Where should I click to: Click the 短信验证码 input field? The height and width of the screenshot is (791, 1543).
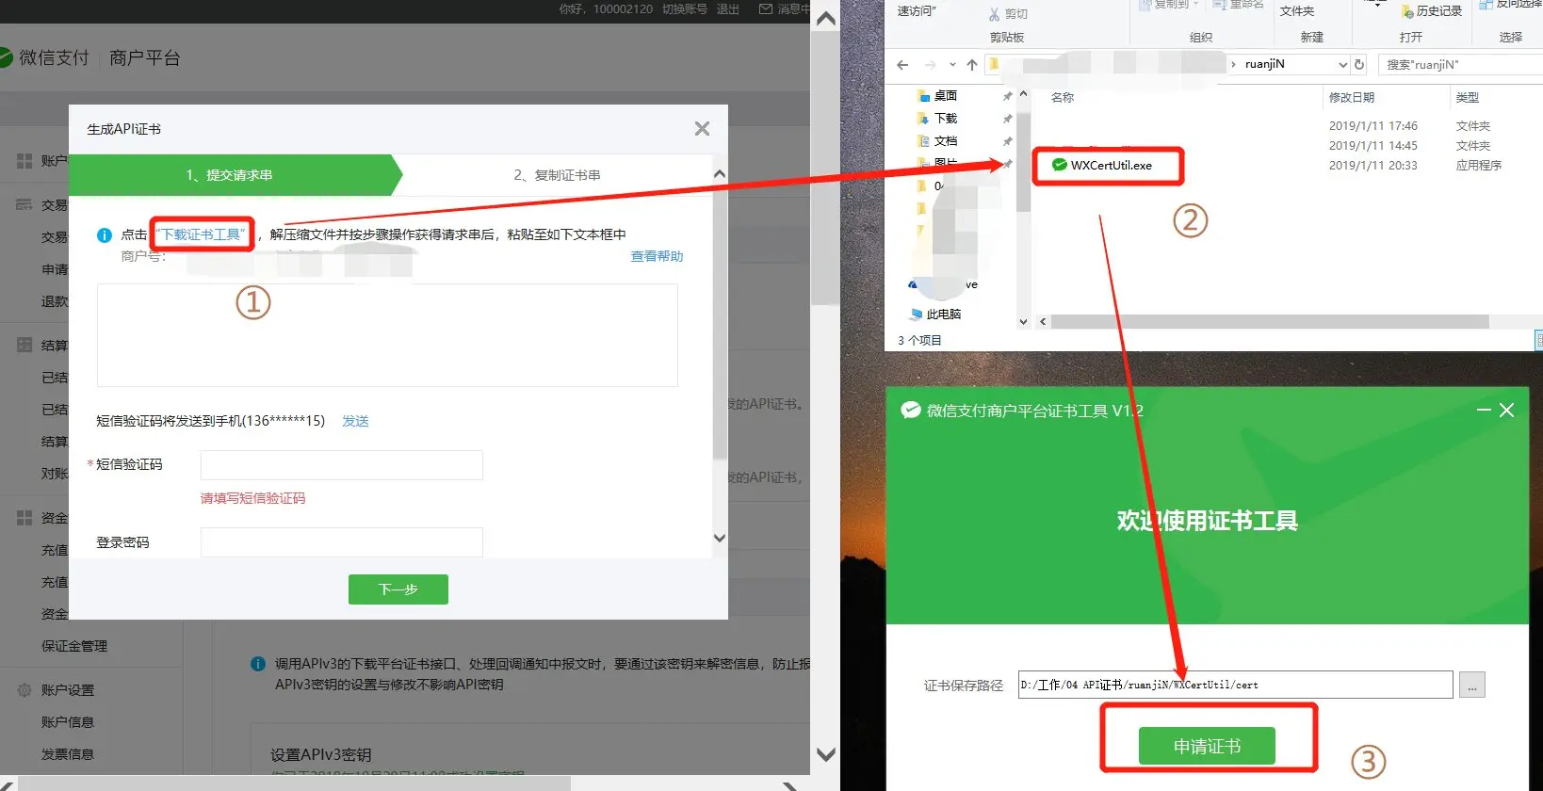tap(341, 465)
